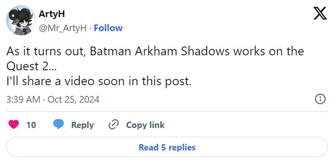The width and height of the screenshot is (334, 160).
Task: Open the ArtyH display name
Action: [51, 14]
